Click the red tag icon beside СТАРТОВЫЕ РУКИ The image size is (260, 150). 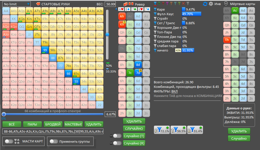[38, 4]
